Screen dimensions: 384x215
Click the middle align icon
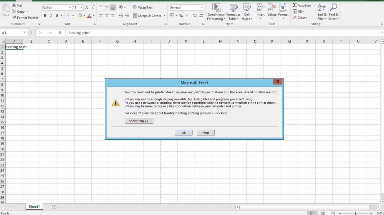click(107, 7)
